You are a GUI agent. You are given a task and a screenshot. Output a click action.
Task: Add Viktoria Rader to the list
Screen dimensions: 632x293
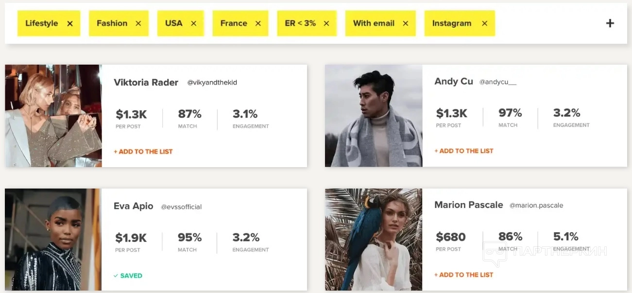click(x=143, y=152)
